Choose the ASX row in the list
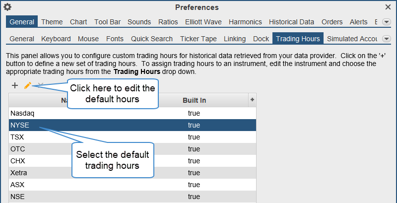 [99, 185]
